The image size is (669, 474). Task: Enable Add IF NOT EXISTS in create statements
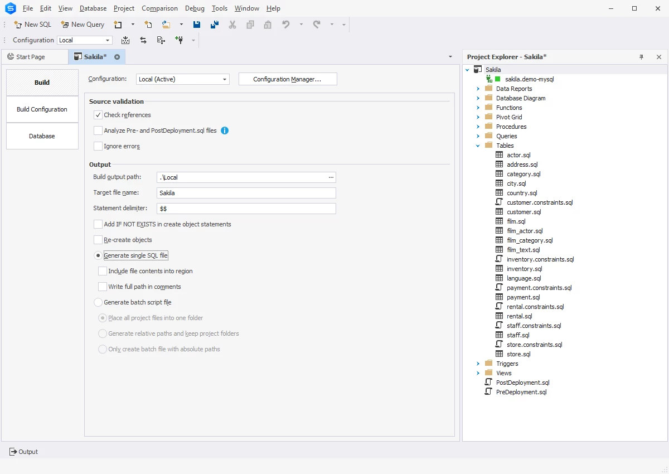[98, 224]
